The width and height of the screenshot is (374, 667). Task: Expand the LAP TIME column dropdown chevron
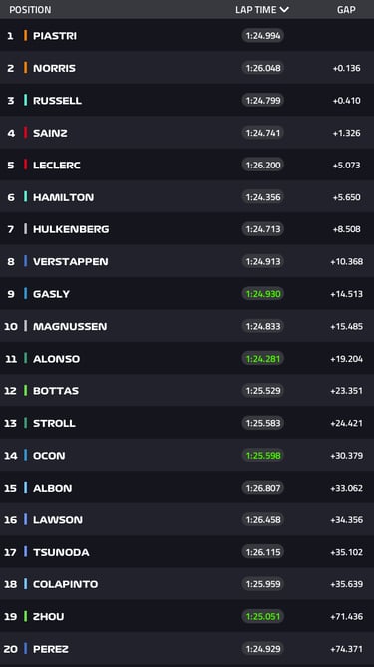pos(284,10)
